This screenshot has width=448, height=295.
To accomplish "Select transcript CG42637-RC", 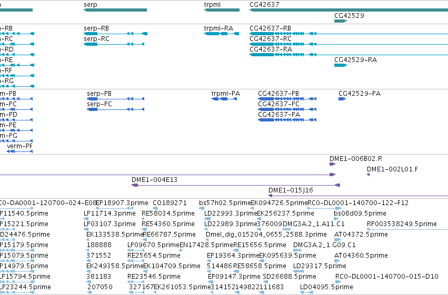I will 349,44.
